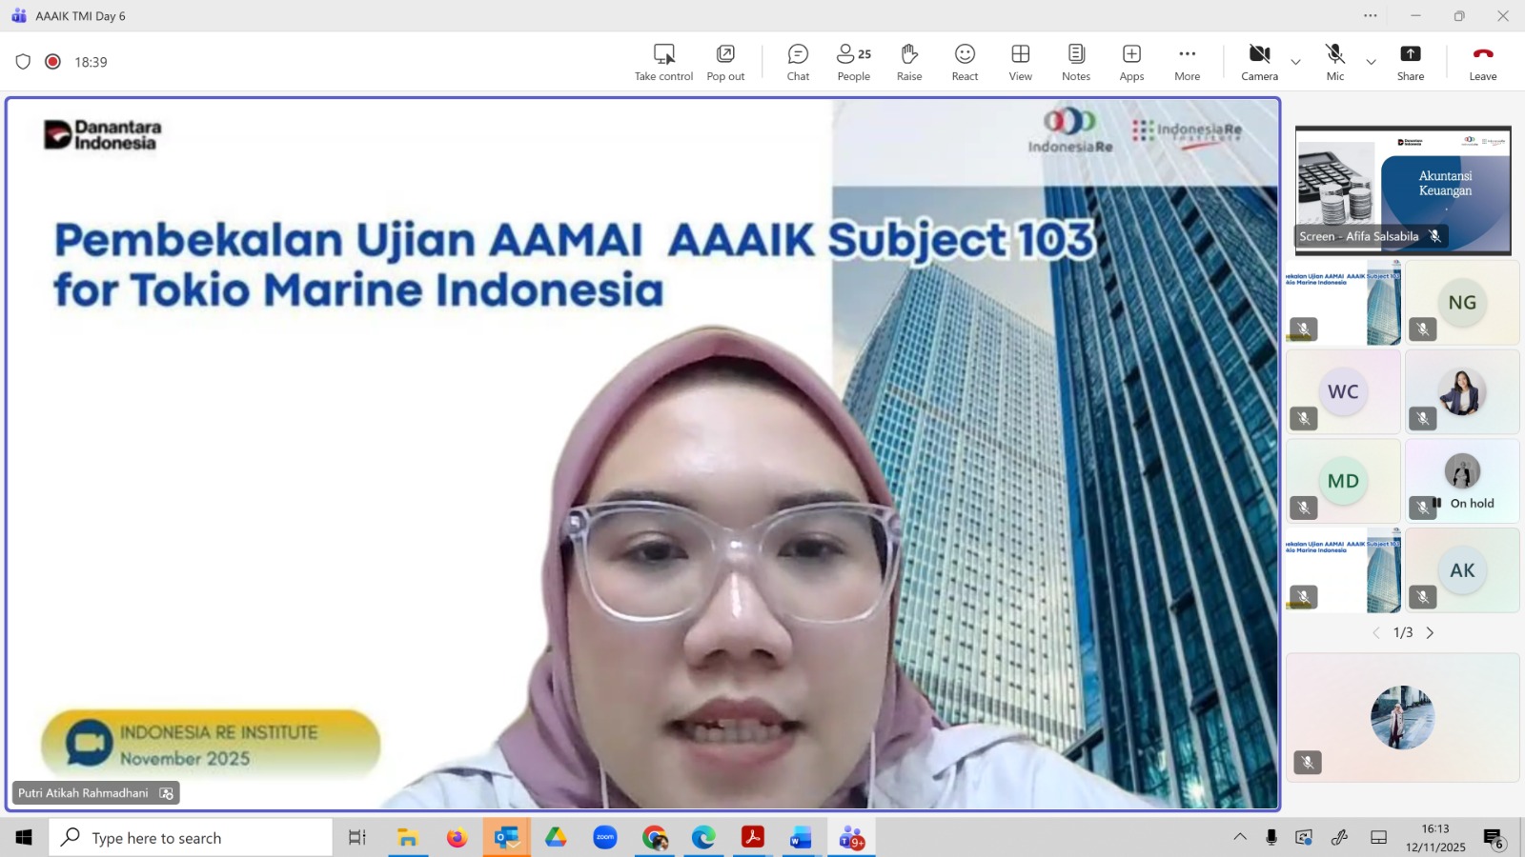Show the People participant list
Image resolution: width=1525 pixels, height=857 pixels.
click(x=853, y=62)
